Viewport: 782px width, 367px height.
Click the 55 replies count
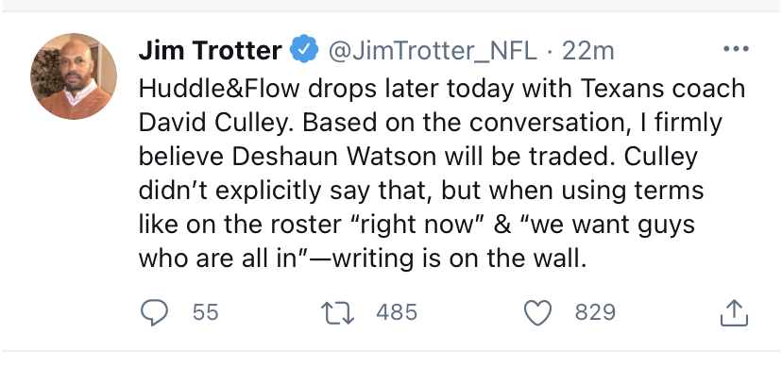pos(206,312)
